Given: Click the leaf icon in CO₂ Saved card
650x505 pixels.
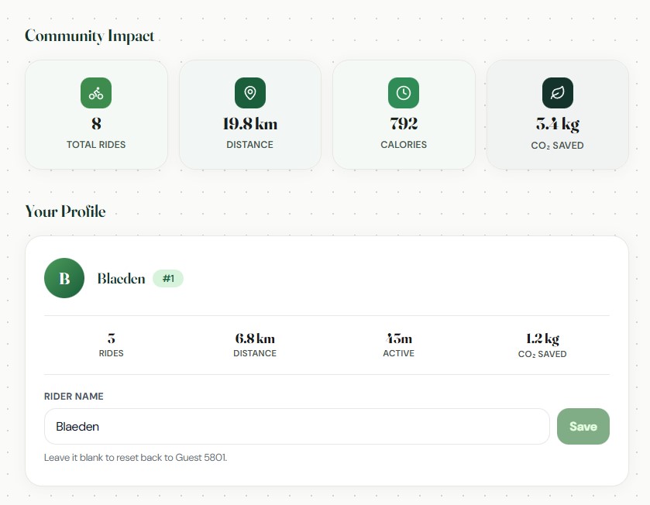Looking at the screenshot, I should click(x=557, y=93).
